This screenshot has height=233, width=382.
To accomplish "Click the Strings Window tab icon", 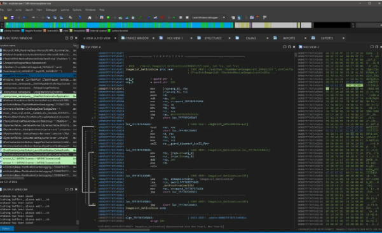I will 123,38.
